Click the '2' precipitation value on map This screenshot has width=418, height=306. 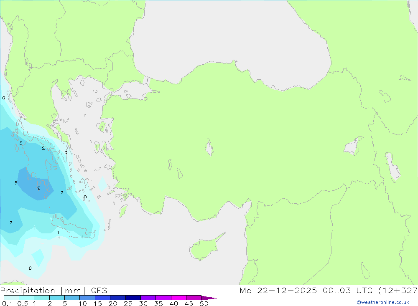[x=43, y=148]
